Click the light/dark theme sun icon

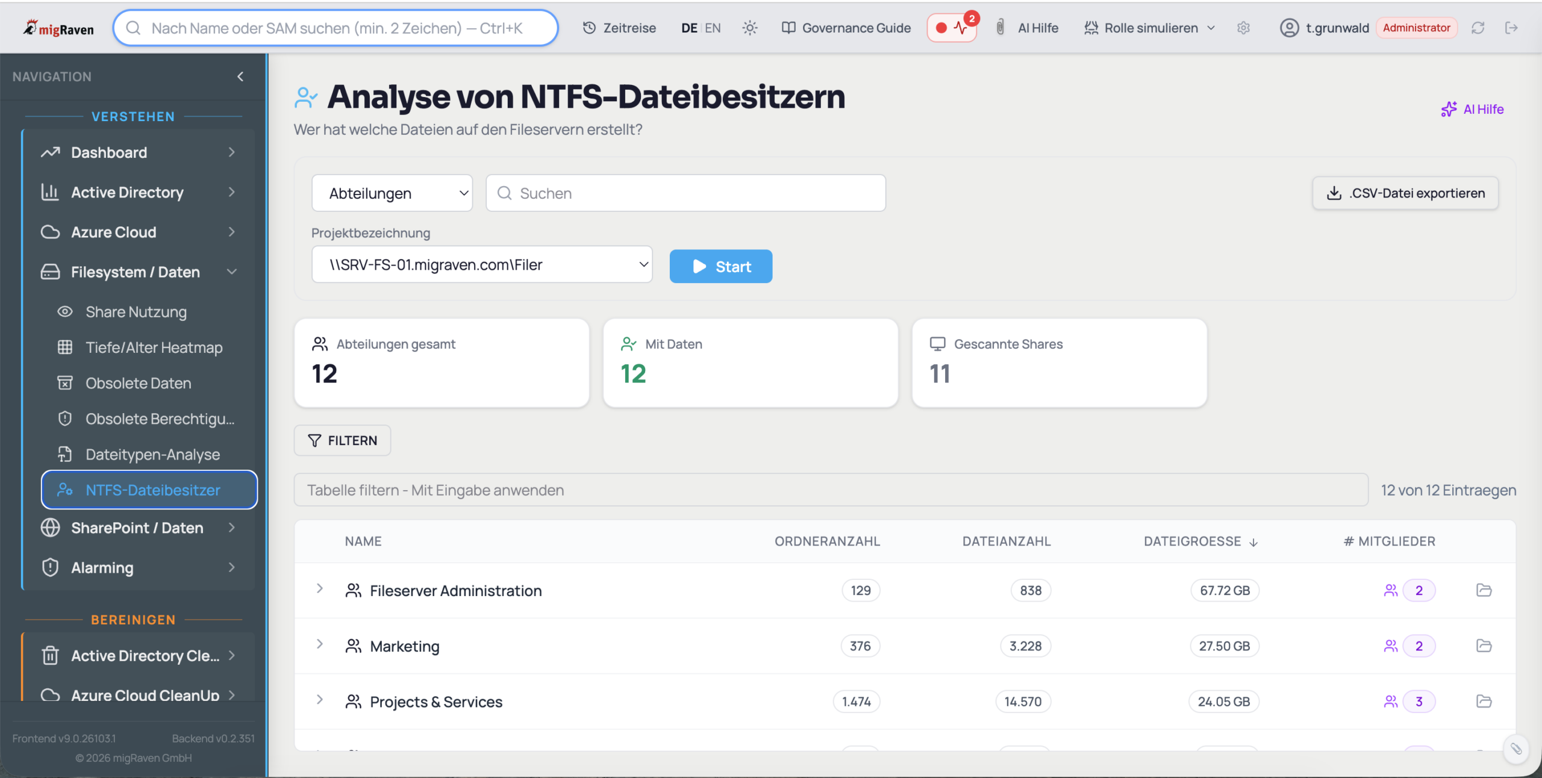pyautogui.click(x=749, y=28)
